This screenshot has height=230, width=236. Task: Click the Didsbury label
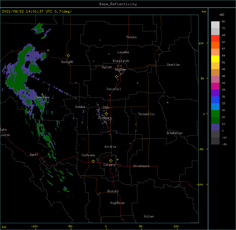point(105,118)
